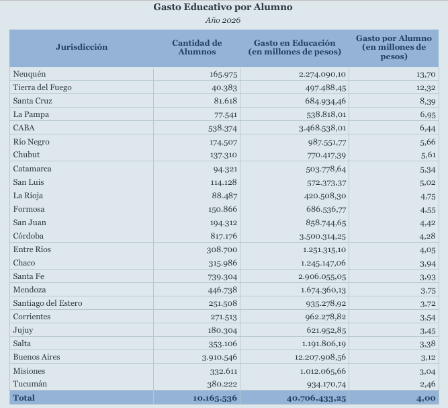Select the per-student value '3,12'
This screenshot has height=408, width=448.
[428, 358]
